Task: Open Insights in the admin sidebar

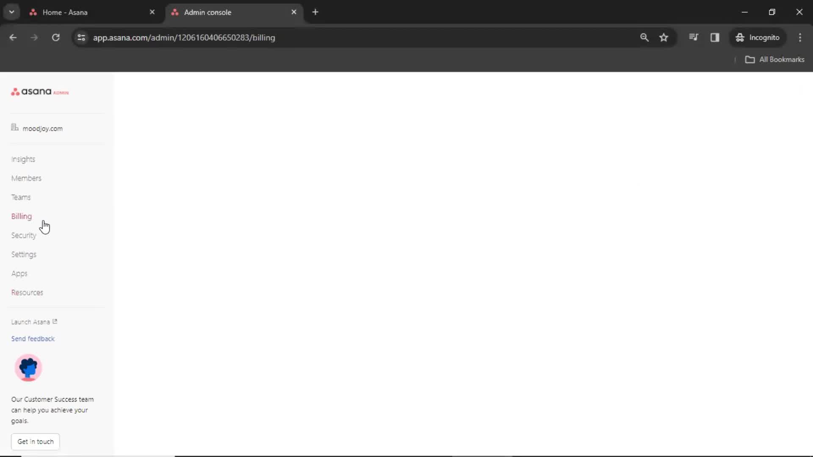Action: [x=23, y=160]
